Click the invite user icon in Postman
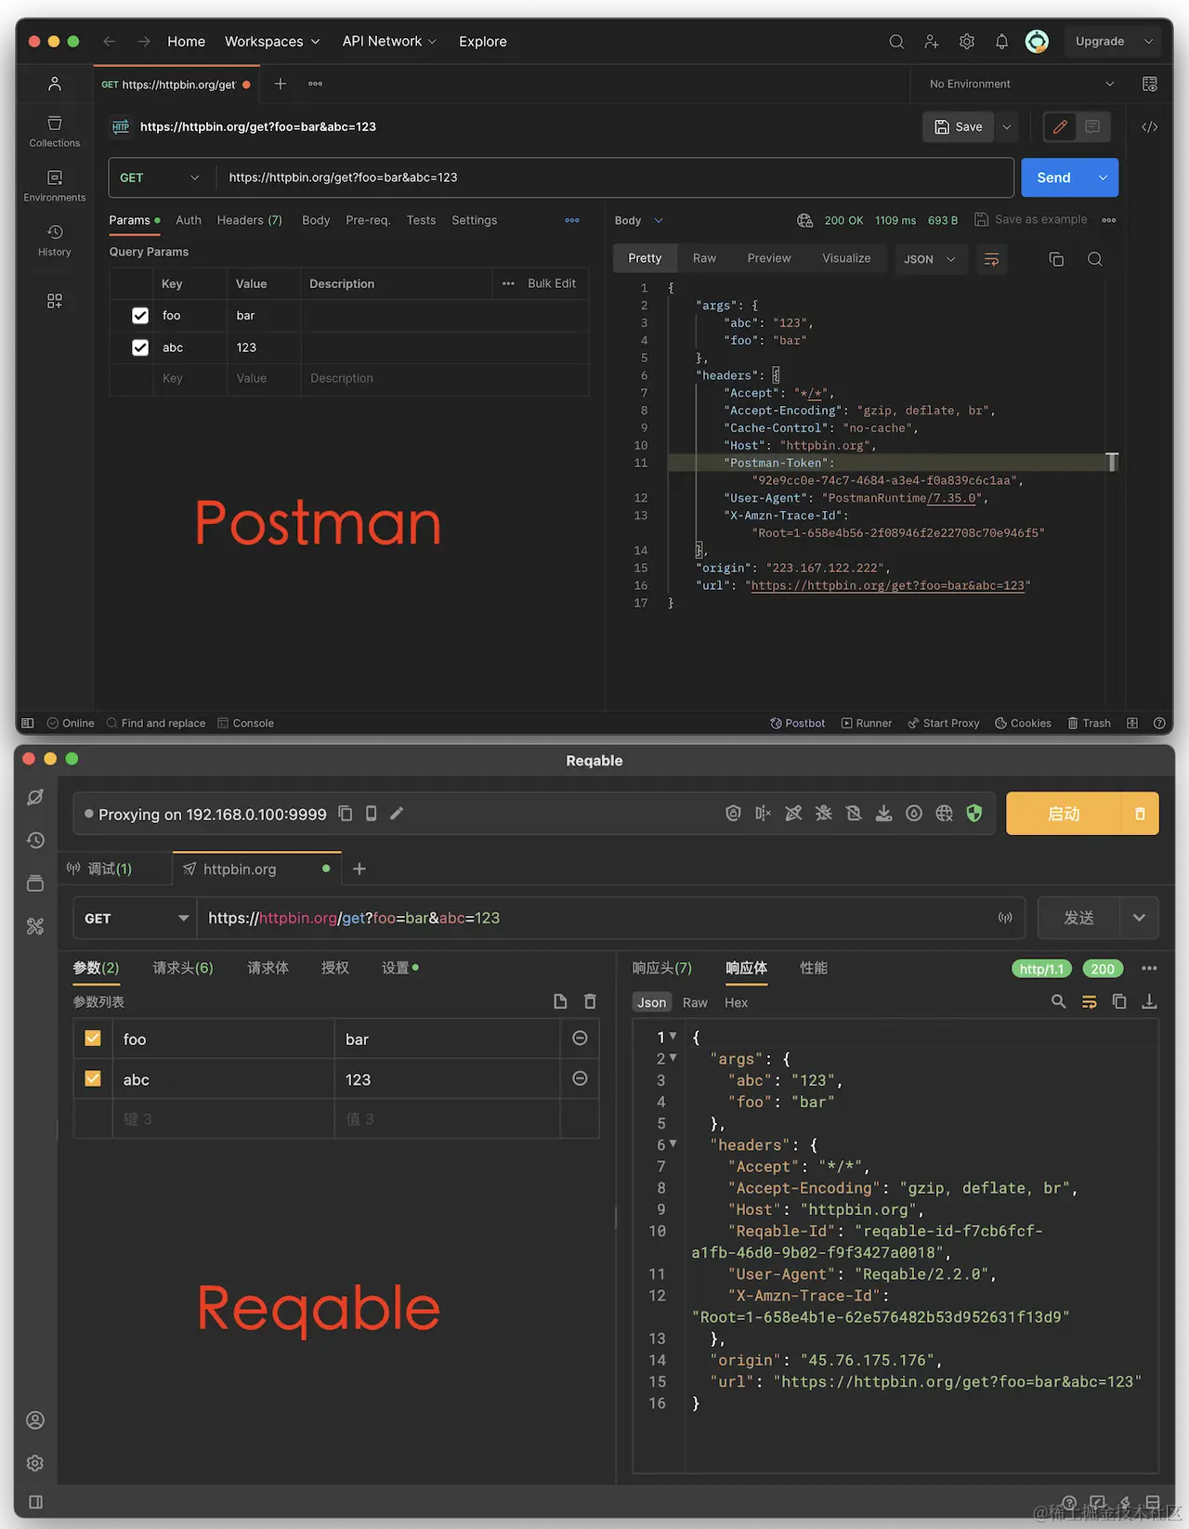The width and height of the screenshot is (1189, 1529). (931, 42)
